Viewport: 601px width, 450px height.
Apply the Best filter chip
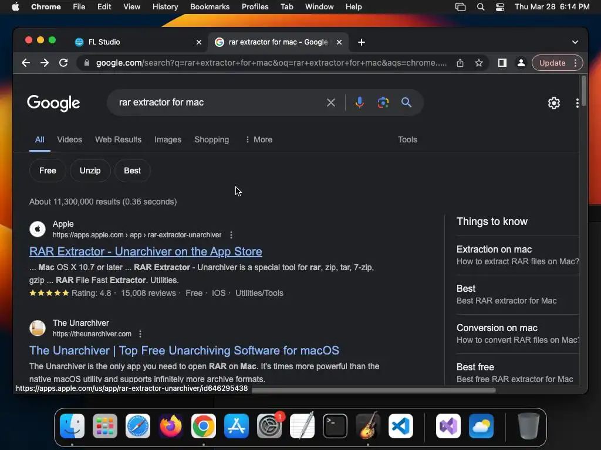[x=132, y=171]
